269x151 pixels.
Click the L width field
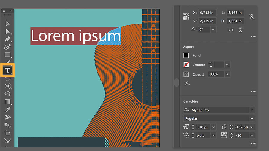click(236, 13)
